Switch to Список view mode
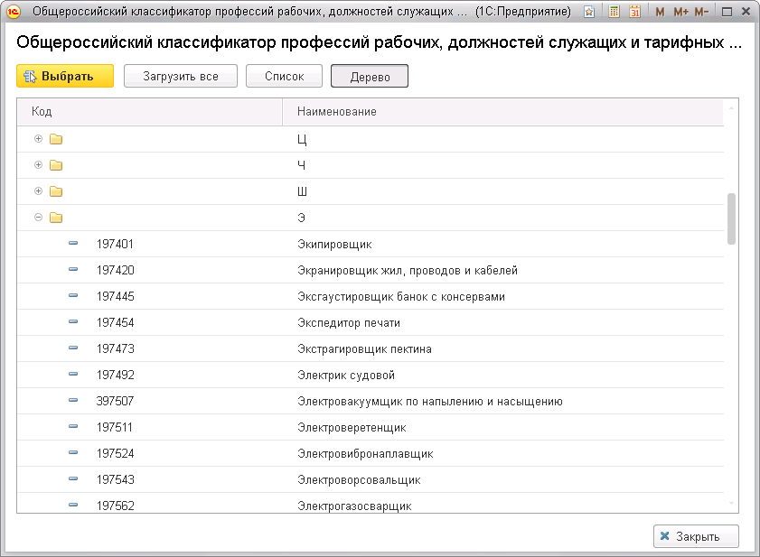760x557 pixels. click(284, 77)
